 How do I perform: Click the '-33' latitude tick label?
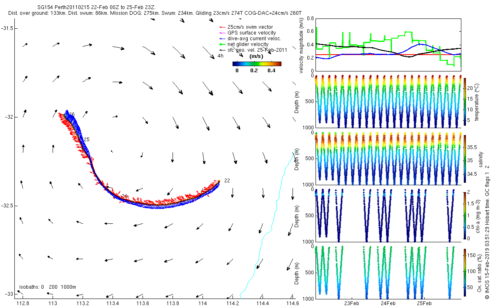tap(9, 294)
